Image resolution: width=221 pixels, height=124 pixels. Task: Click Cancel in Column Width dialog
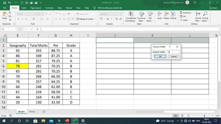174,56
